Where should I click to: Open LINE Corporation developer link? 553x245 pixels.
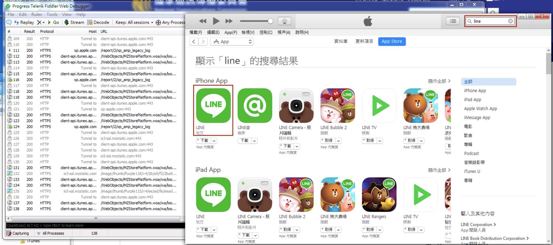click(478, 225)
